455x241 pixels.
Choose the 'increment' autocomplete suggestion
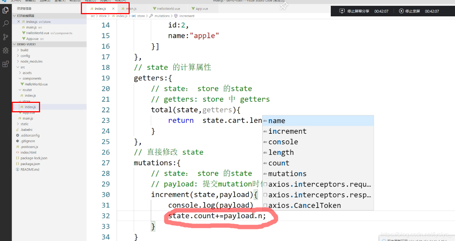(318, 131)
